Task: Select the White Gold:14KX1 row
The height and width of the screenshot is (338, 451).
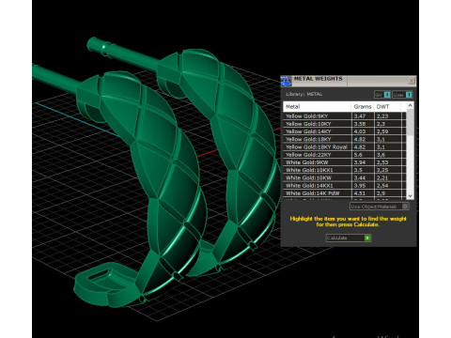Action: (x=345, y=186)
